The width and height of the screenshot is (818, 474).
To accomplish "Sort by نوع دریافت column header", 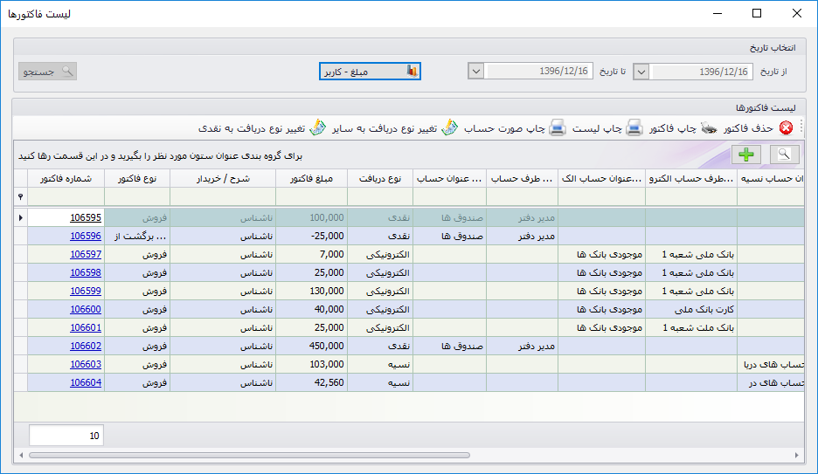I will click(380, 179).
